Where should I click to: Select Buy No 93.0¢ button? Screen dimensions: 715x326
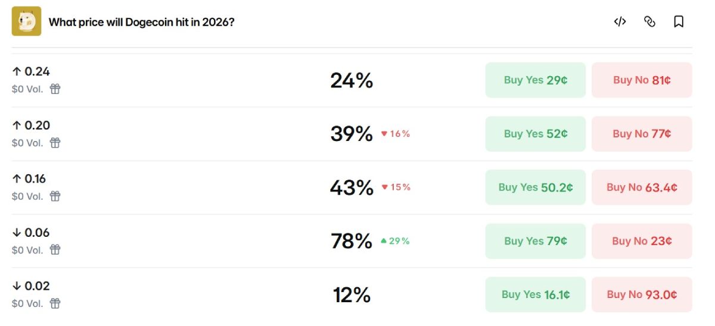pyautogui.click(x=642, y=294)
